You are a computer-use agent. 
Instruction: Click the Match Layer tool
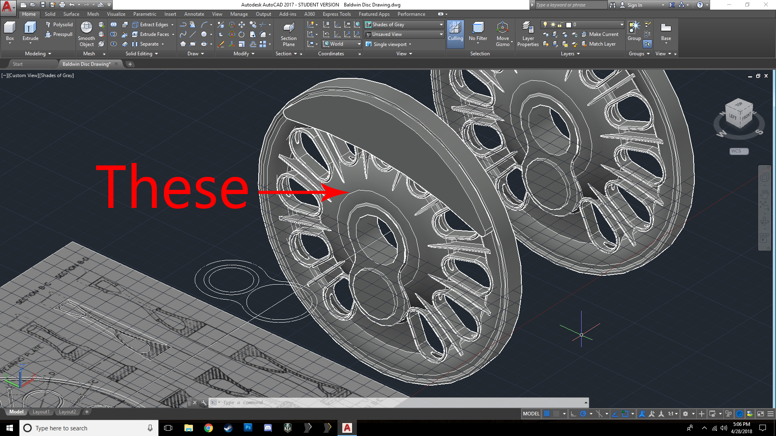[598, 44]
